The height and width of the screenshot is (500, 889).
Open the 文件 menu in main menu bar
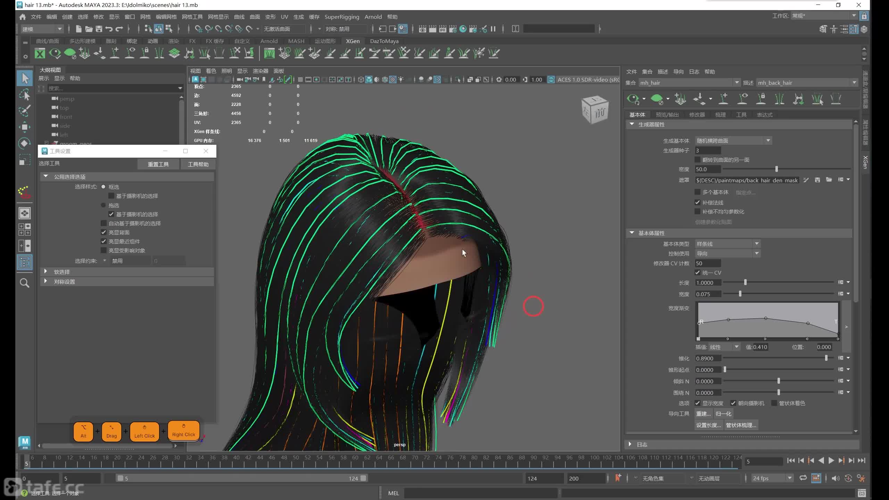pos(36,17)
